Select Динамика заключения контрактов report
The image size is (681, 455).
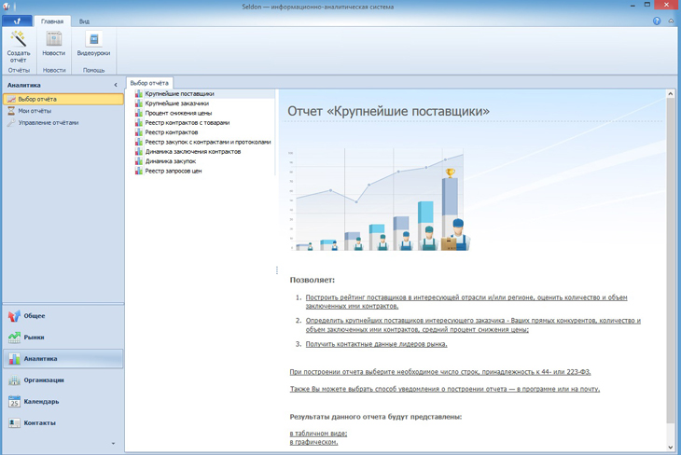tap(193, 152)
